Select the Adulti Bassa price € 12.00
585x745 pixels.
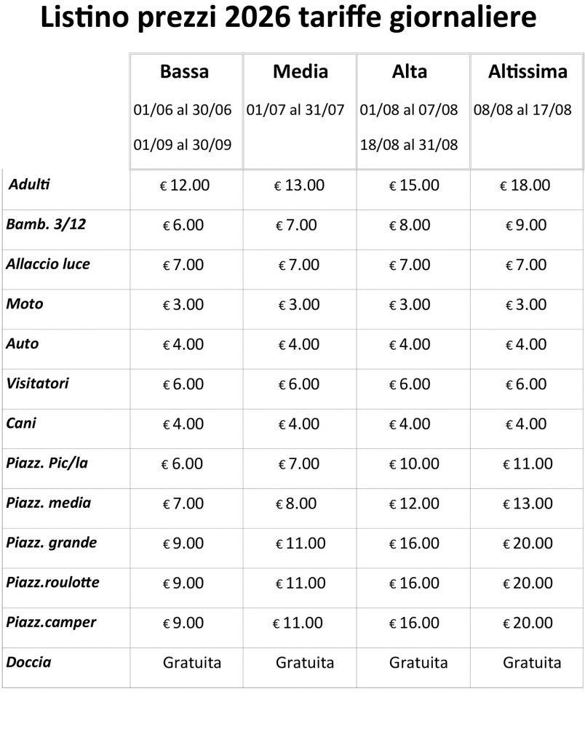click(x=185, y=186)
